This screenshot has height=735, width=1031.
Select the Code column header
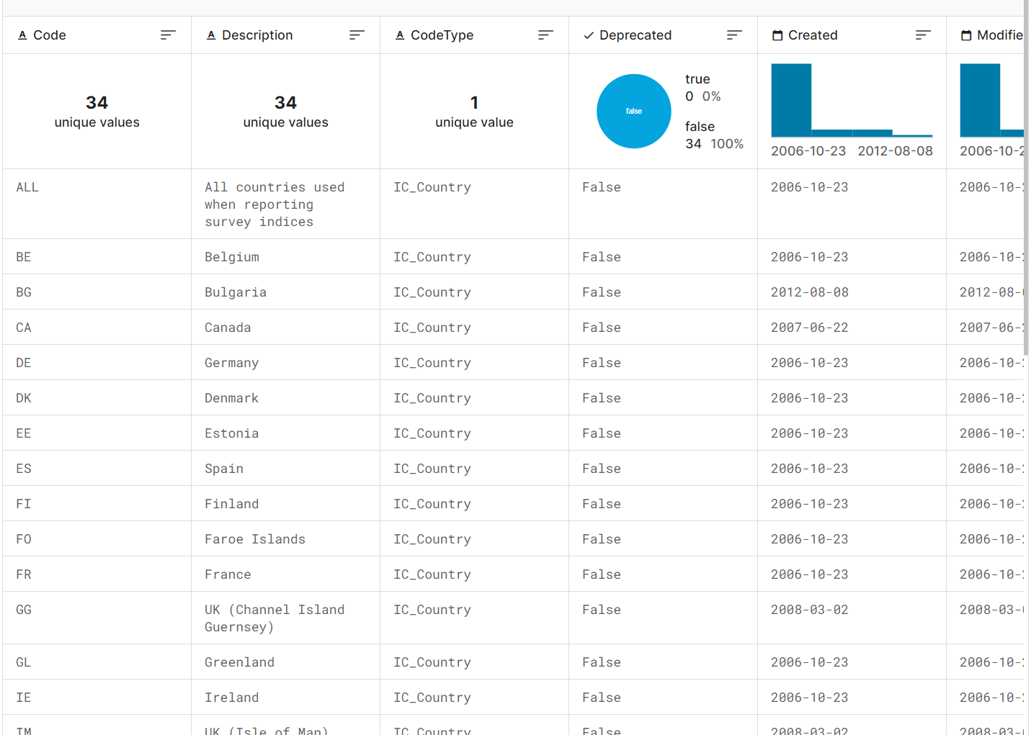pos(97,35)
